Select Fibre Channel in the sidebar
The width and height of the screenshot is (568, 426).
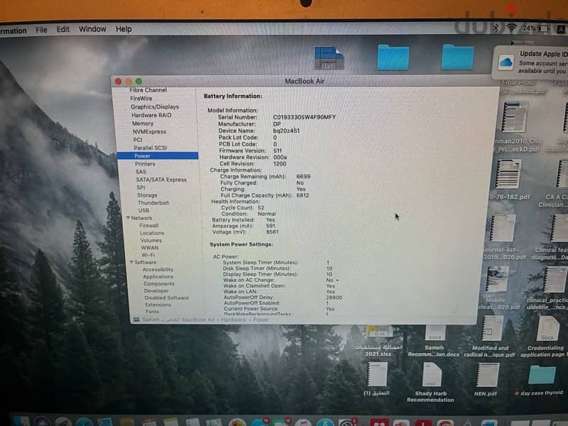point(148,90)
